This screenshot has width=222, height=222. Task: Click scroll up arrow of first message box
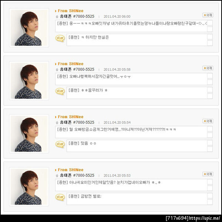[210, 23]
